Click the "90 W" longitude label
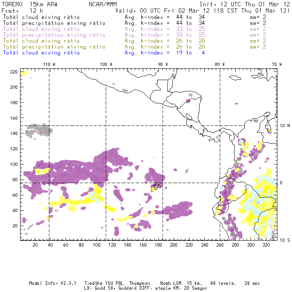 pyautogui.click(x=163, y=64)
